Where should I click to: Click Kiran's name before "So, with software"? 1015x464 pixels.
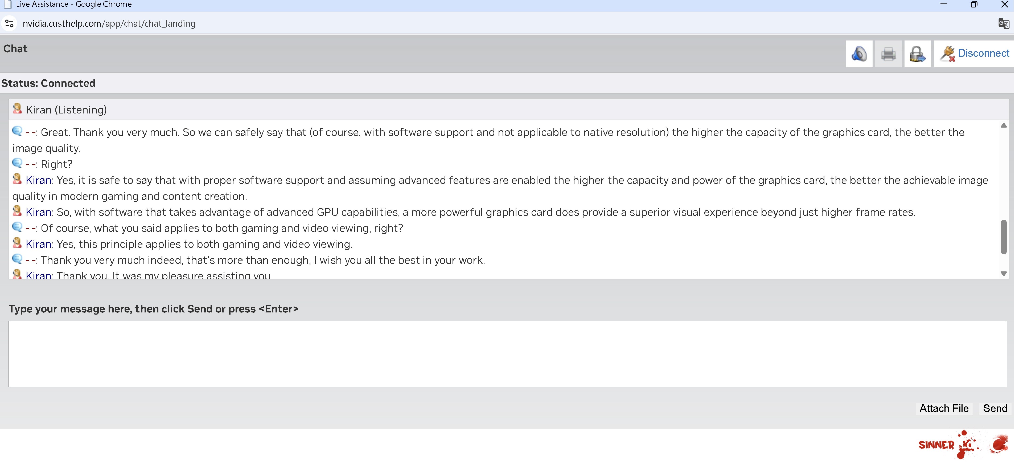[x=38, y=212]
